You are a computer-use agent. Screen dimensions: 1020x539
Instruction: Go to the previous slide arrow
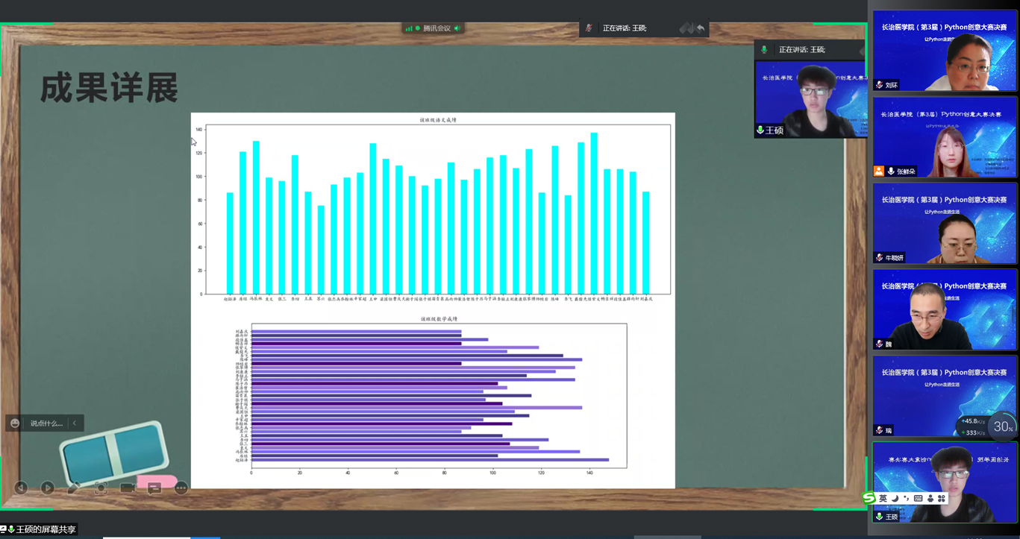21,488
